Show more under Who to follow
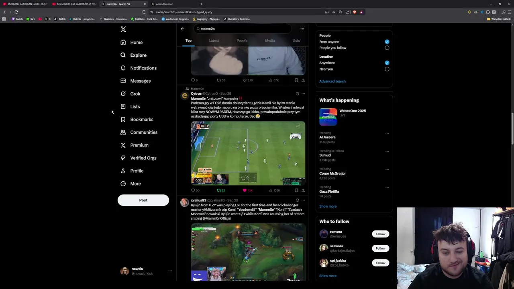This screenshot has width=514, height=289. pos(328,276)
